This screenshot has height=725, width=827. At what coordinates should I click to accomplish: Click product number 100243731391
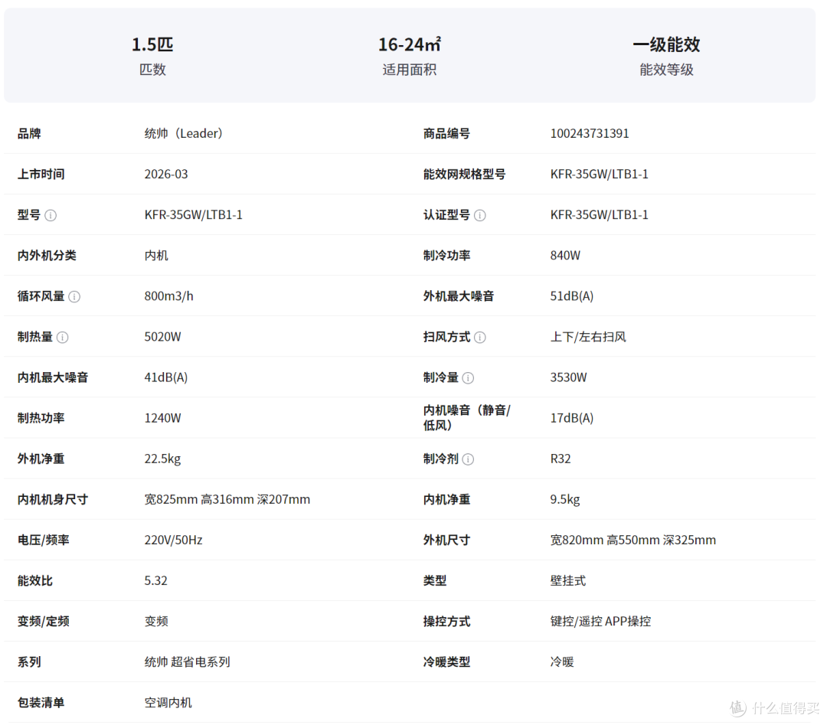pos(590,133)
